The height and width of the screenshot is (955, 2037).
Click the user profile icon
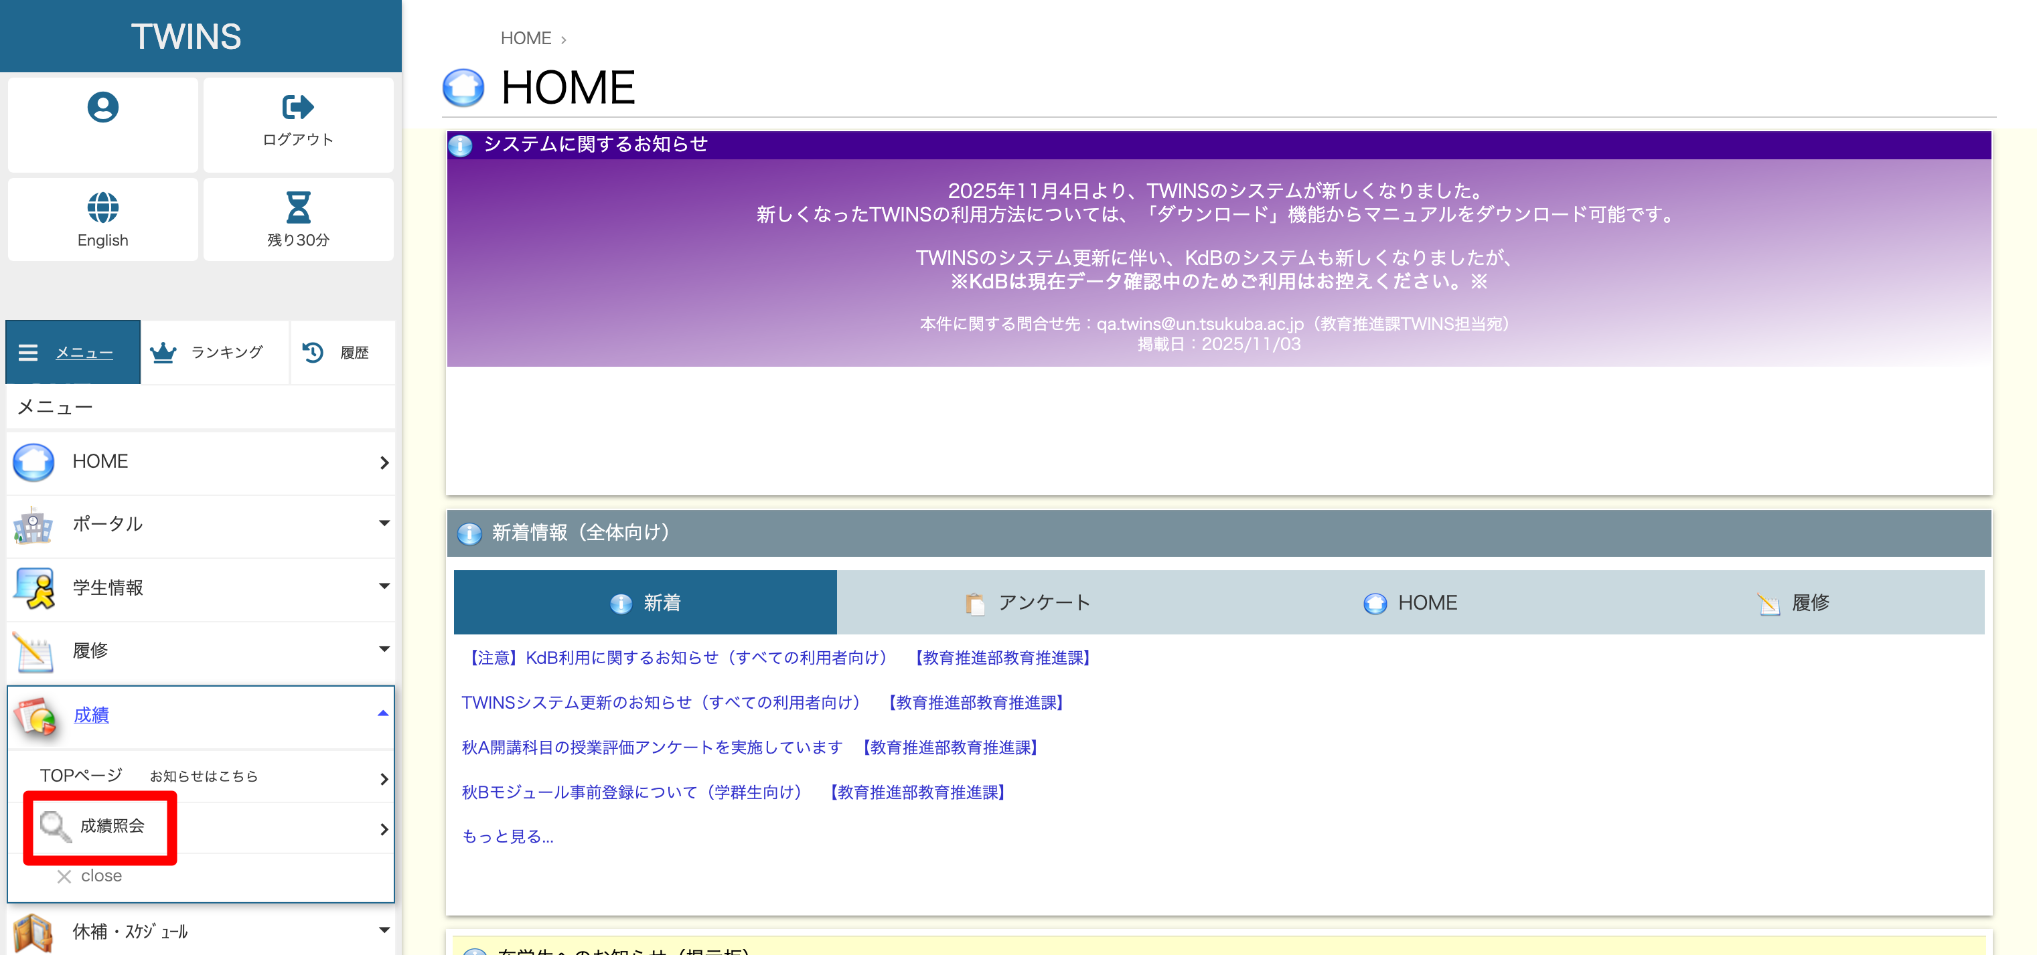coord(103,106)
